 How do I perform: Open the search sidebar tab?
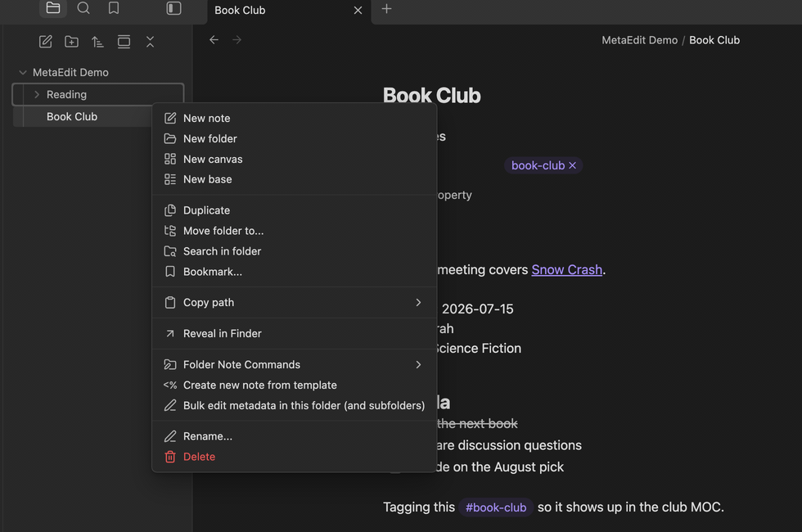tap(83, 8)
